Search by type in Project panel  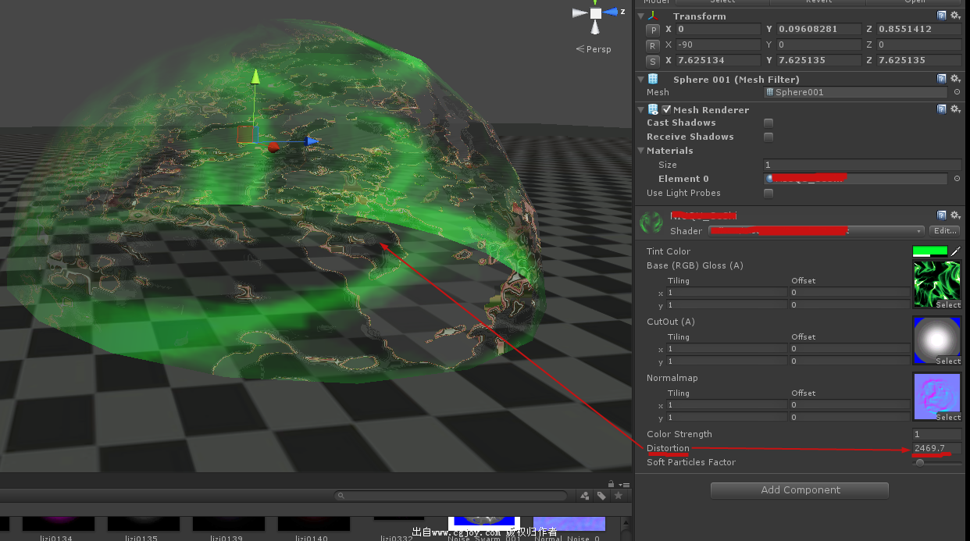tap(584, 495)
